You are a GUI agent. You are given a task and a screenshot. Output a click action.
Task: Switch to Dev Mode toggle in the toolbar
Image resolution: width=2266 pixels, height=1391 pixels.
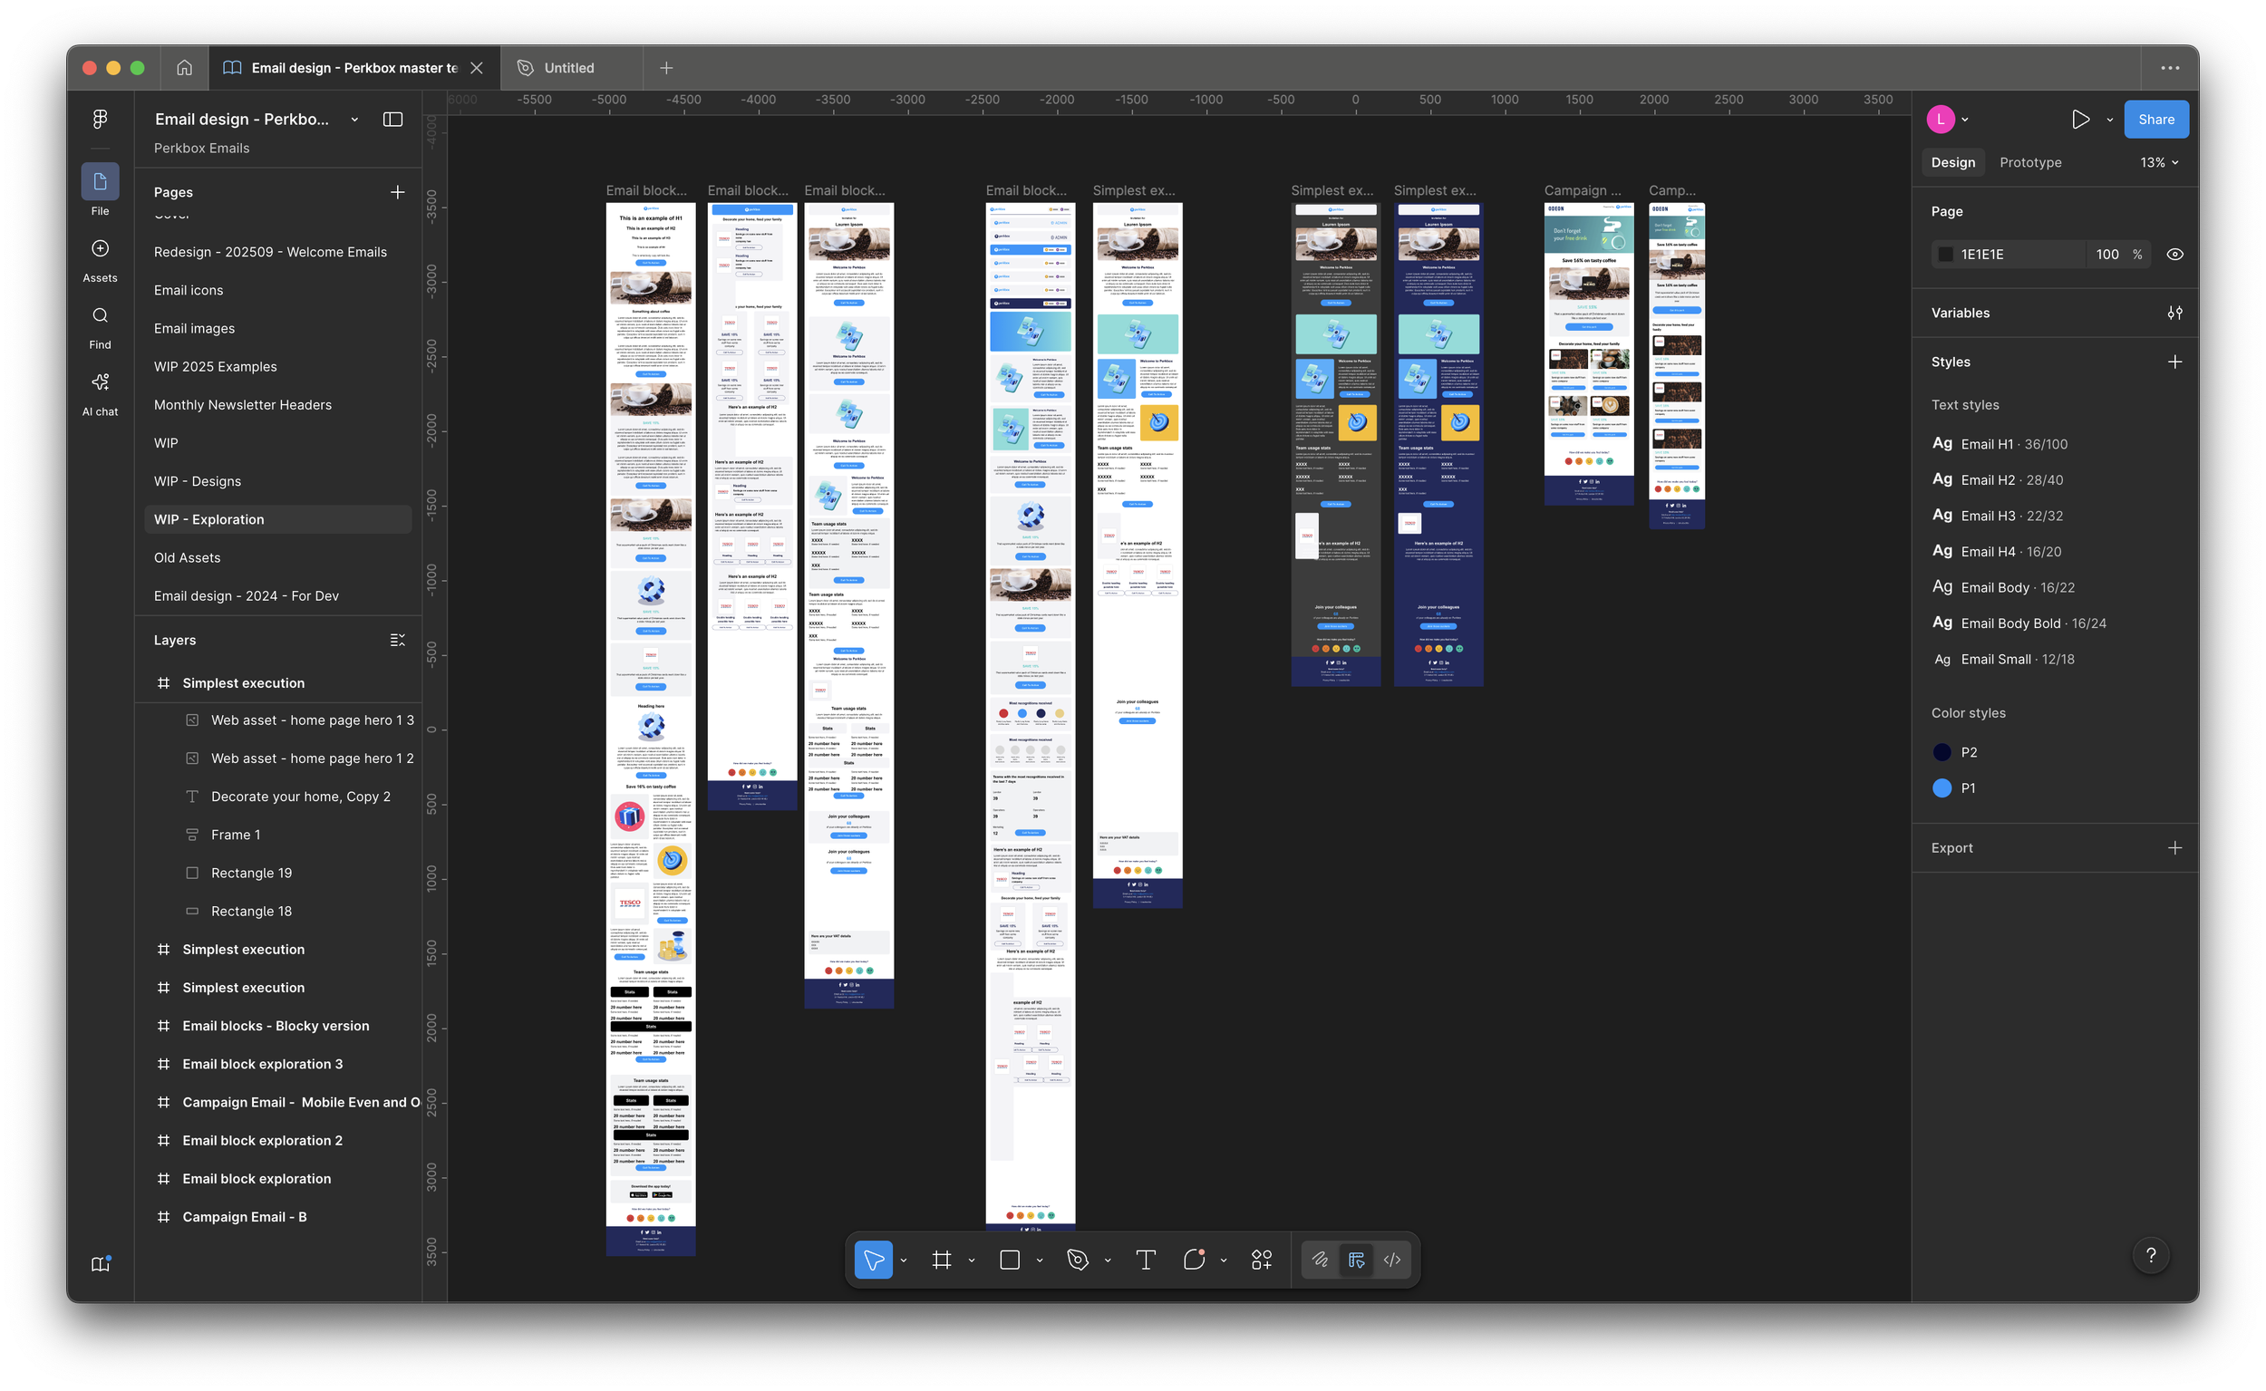pyautogui.click(x=1392, y=1260)
